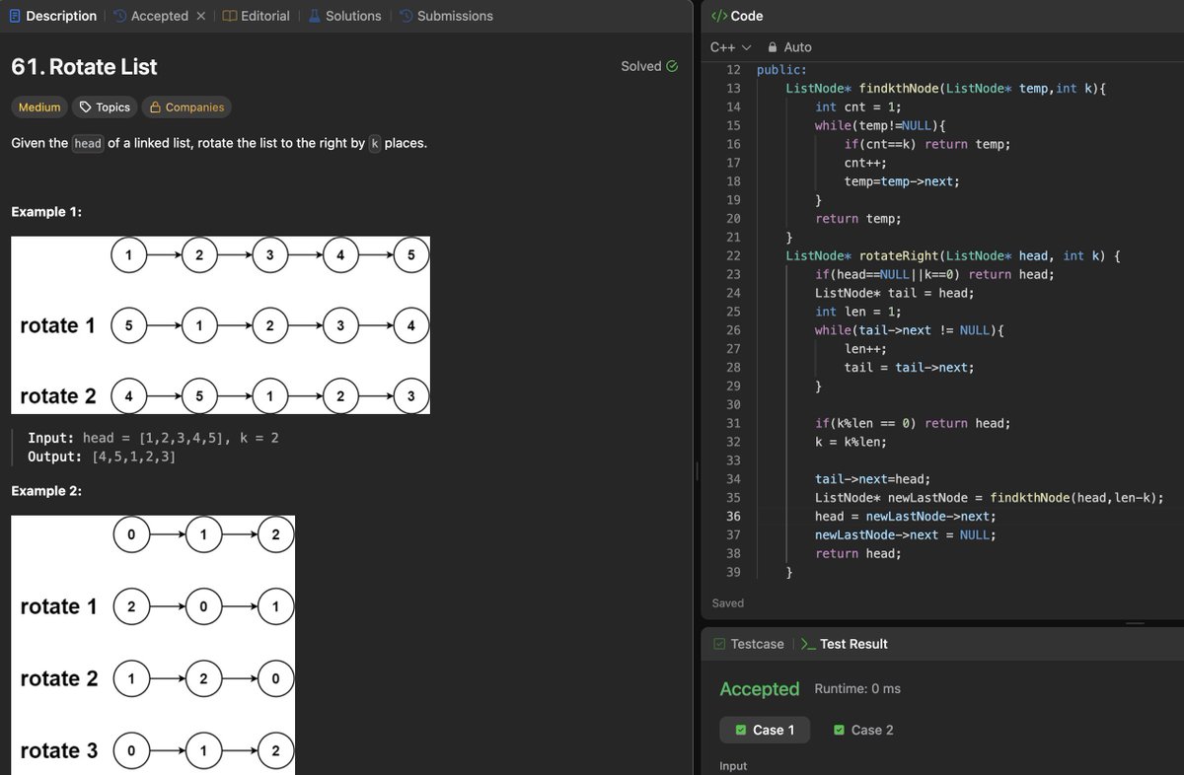Open the Solutions tab
The image size is (1184, 775).
coord(344,16)
